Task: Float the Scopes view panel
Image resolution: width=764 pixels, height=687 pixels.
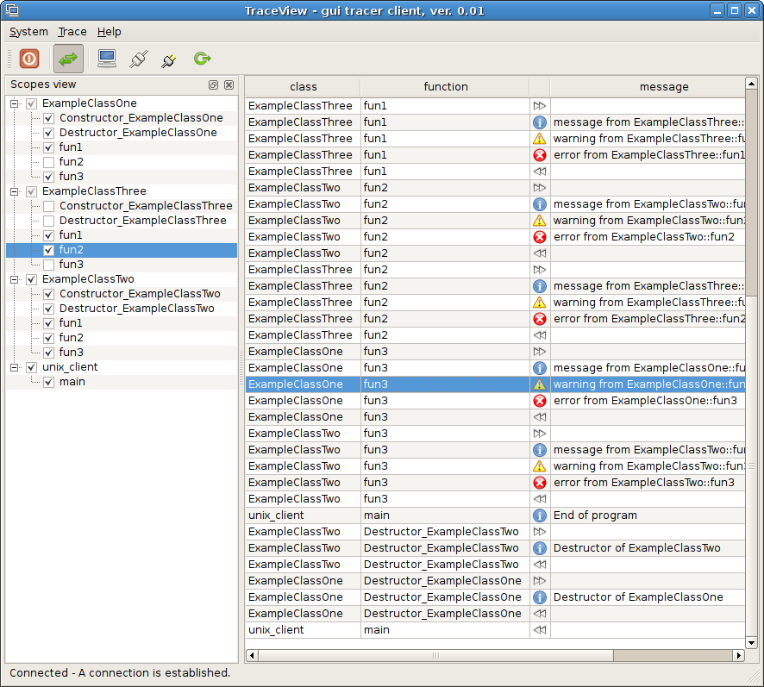Action: 213,85
